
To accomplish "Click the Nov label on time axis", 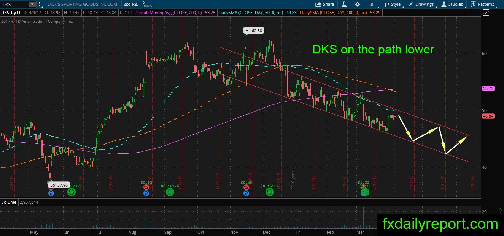I will pos(234,232).
